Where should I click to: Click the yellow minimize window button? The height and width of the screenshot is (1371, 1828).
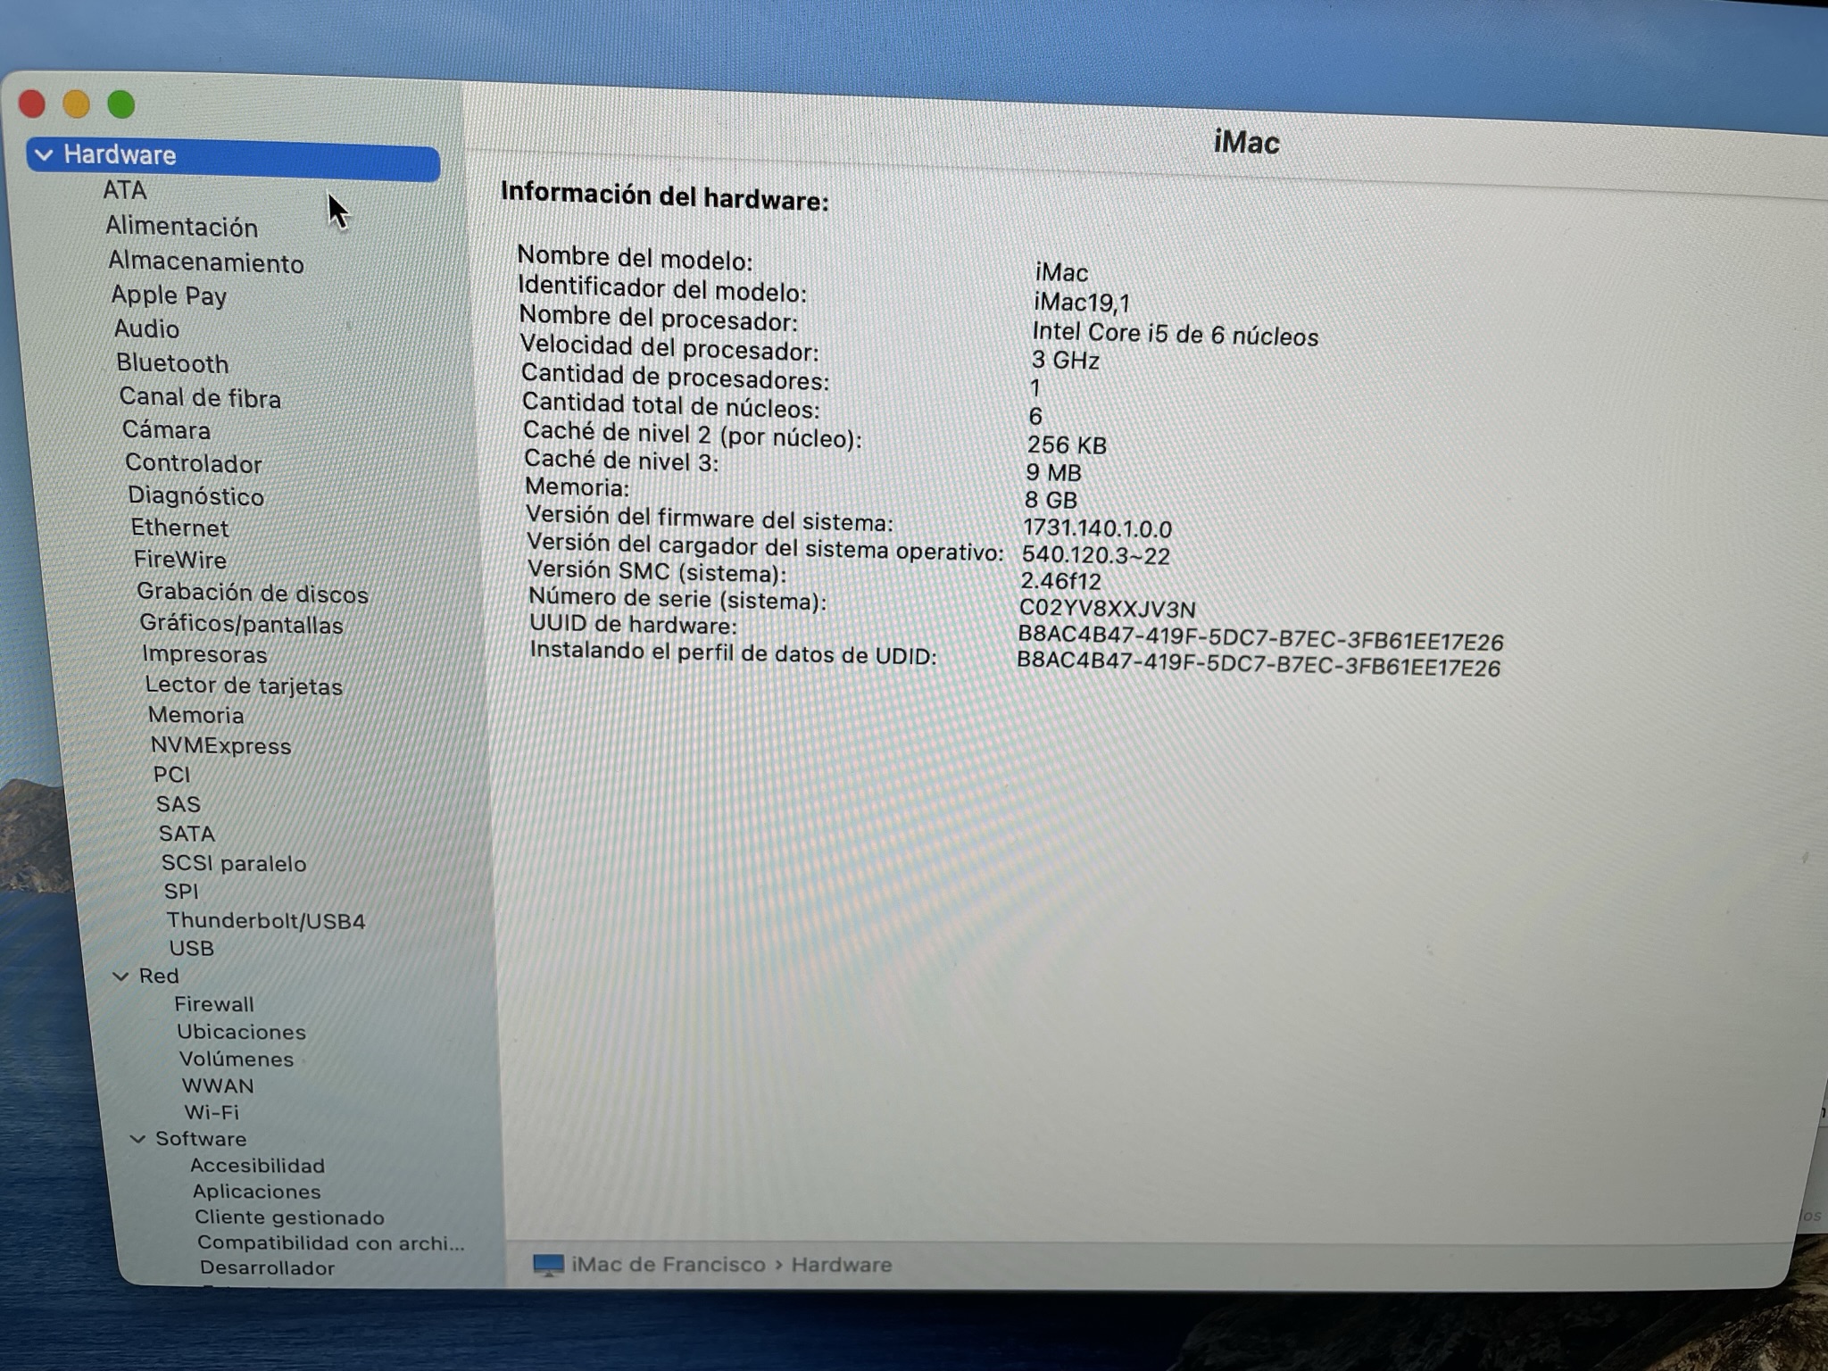click(77, 104)
